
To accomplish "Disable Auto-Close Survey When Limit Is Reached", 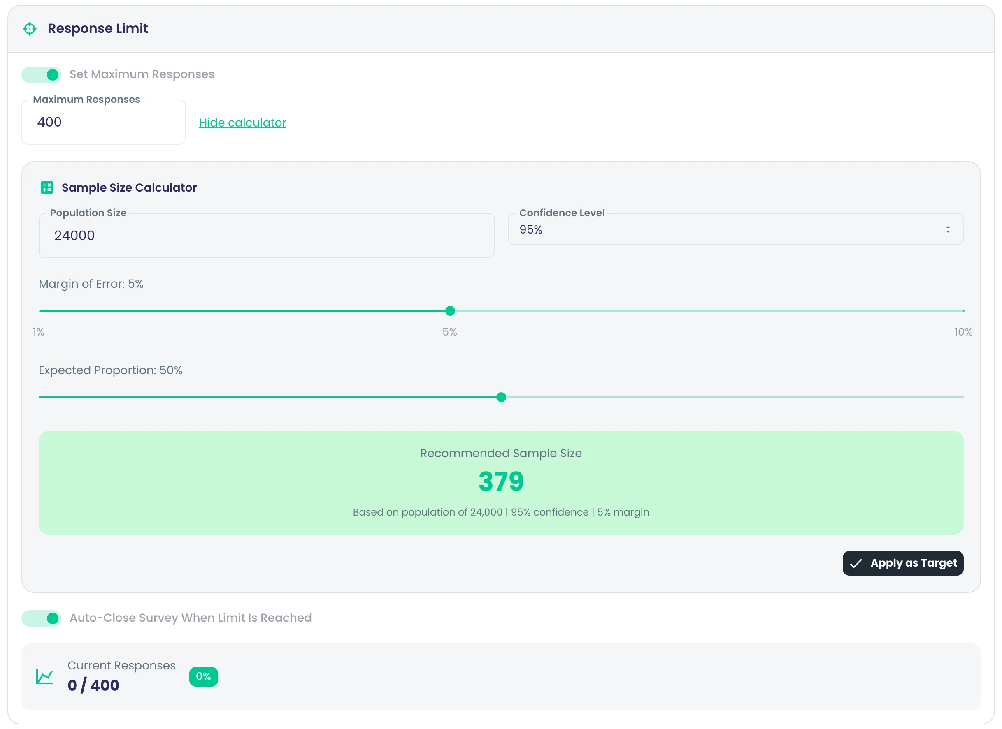I will 41,618.
